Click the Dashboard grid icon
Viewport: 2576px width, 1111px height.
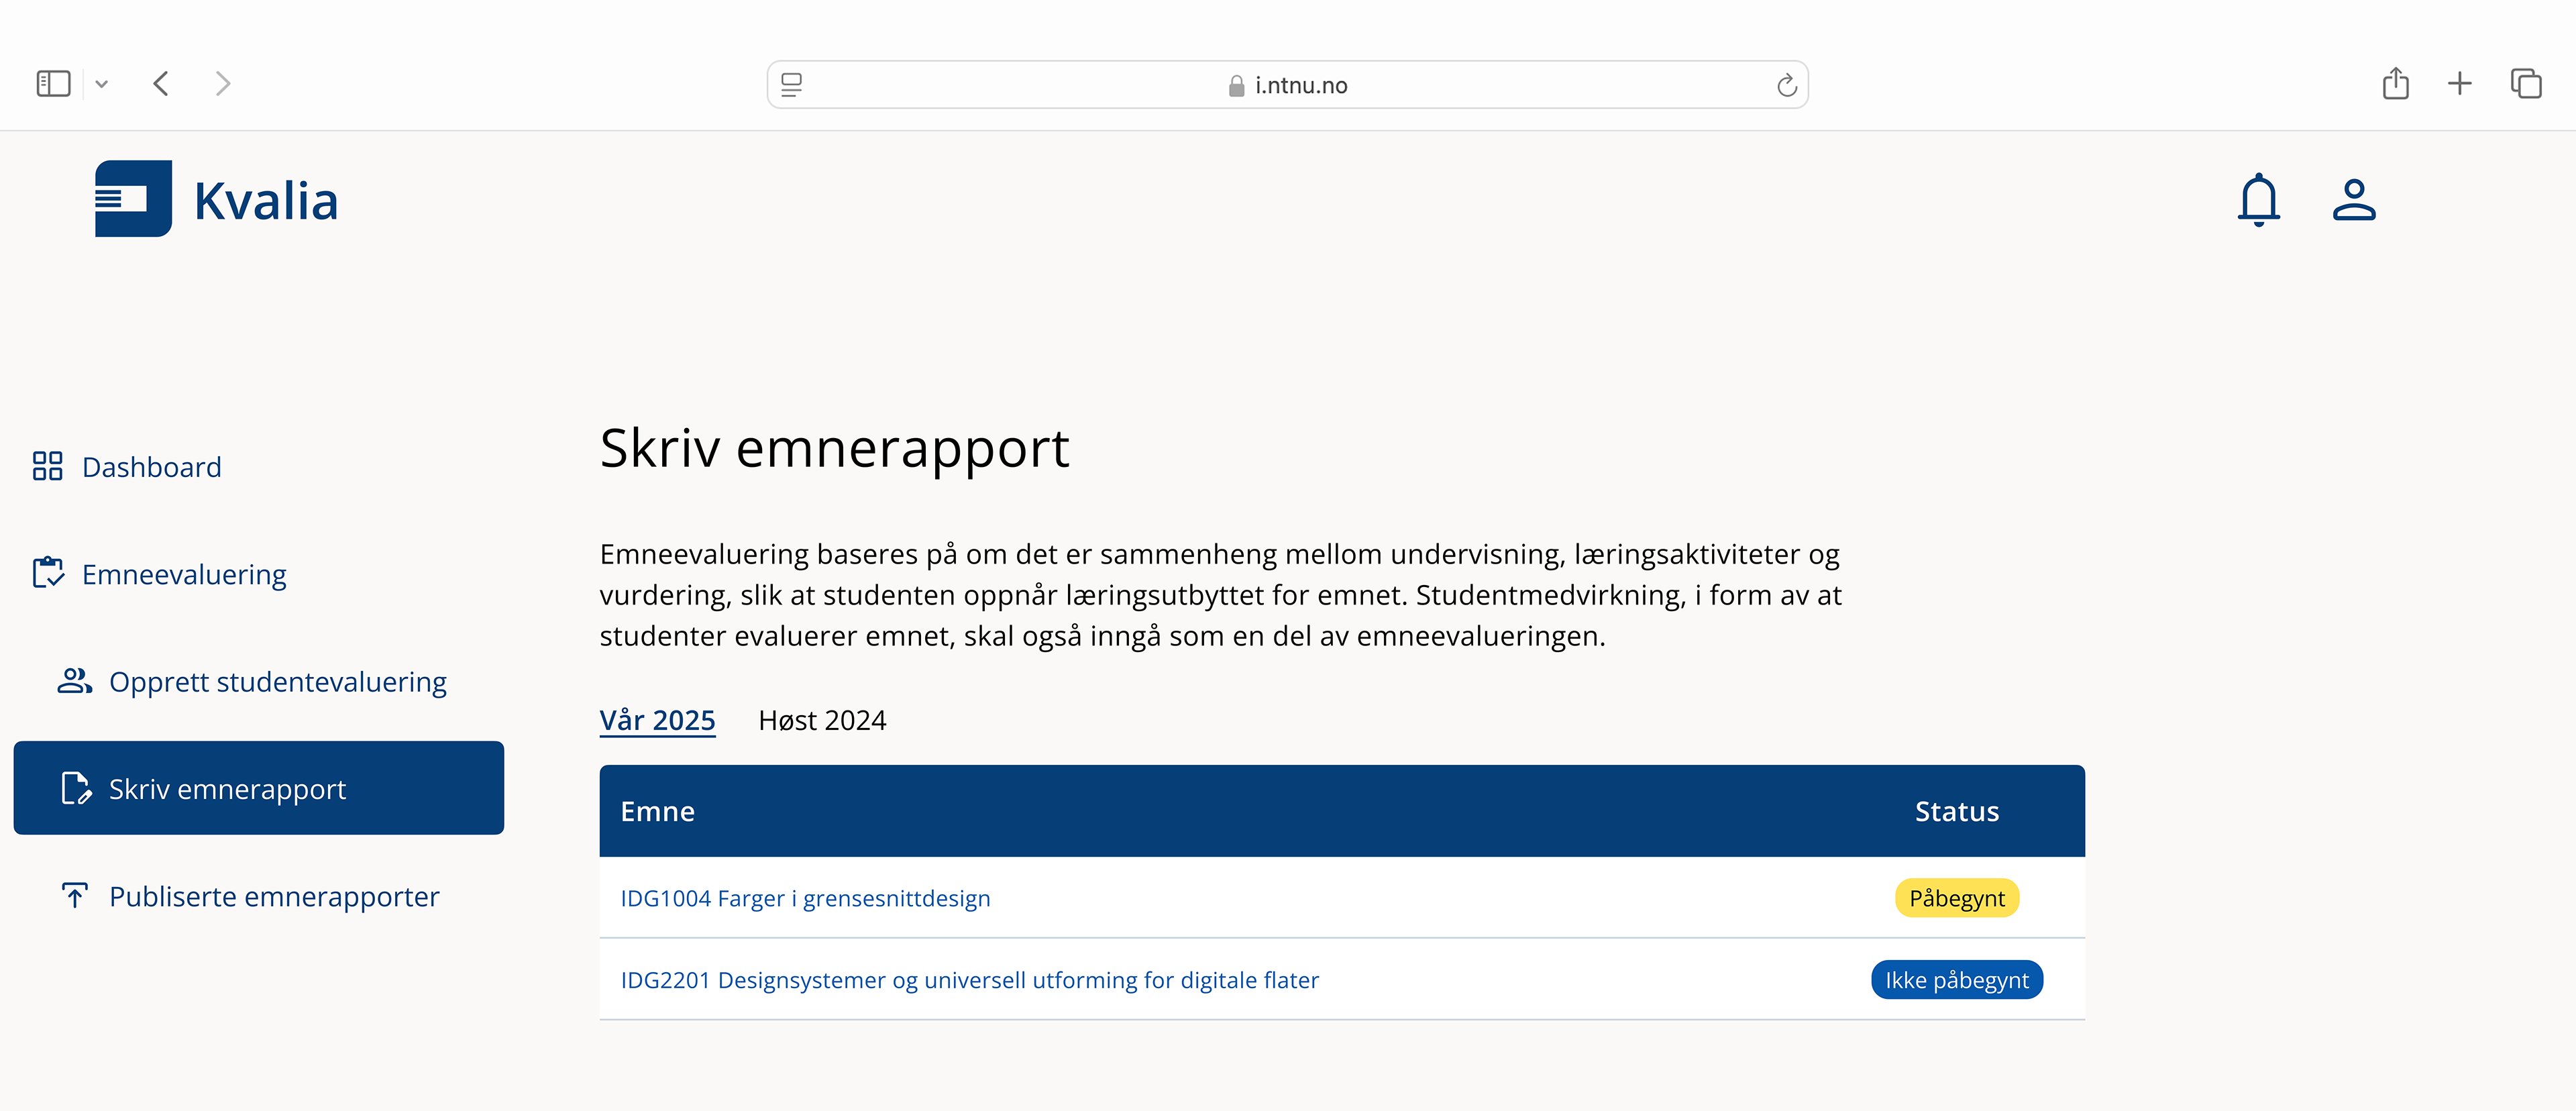pyautogui.click(x=47, y=466)
